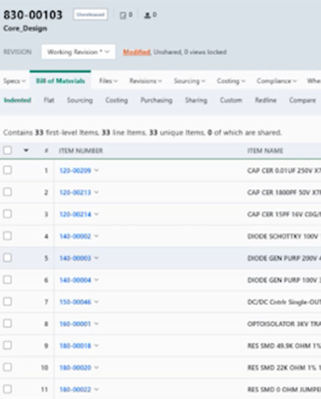Open the notes icon with count 0
Image resolution: width=321 pixels, height=399 pixels.
(x=124, y=15)
